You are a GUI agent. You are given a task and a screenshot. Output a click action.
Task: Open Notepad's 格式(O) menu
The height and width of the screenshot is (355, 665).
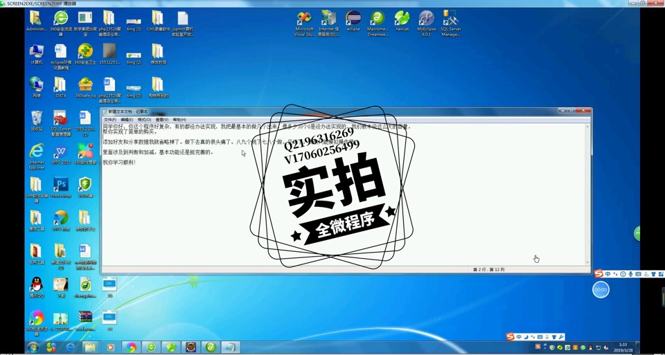tap(144, 120)
